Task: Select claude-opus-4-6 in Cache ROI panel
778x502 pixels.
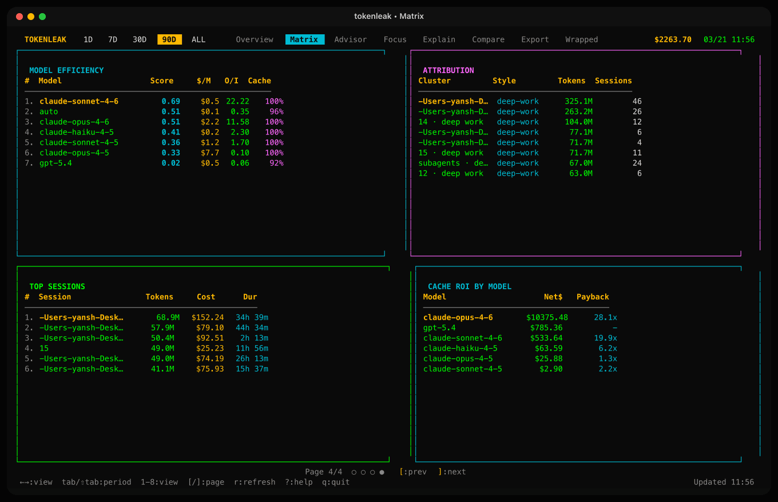Action: point(521,317)
